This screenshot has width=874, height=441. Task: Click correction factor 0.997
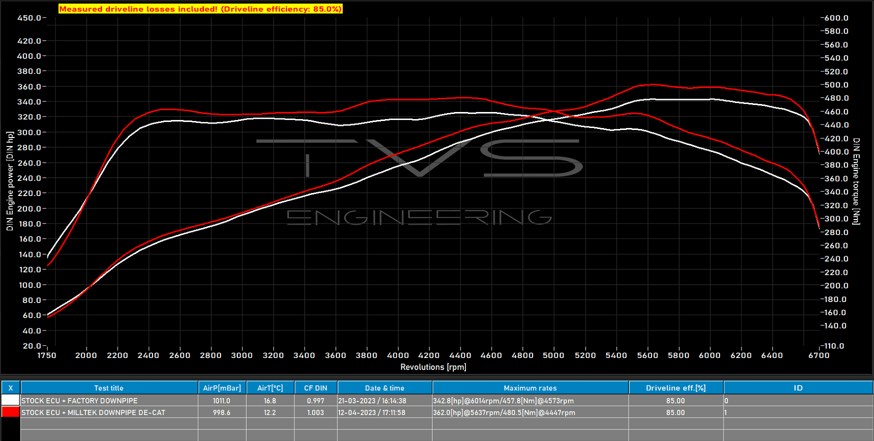click(x=315, y=400)
